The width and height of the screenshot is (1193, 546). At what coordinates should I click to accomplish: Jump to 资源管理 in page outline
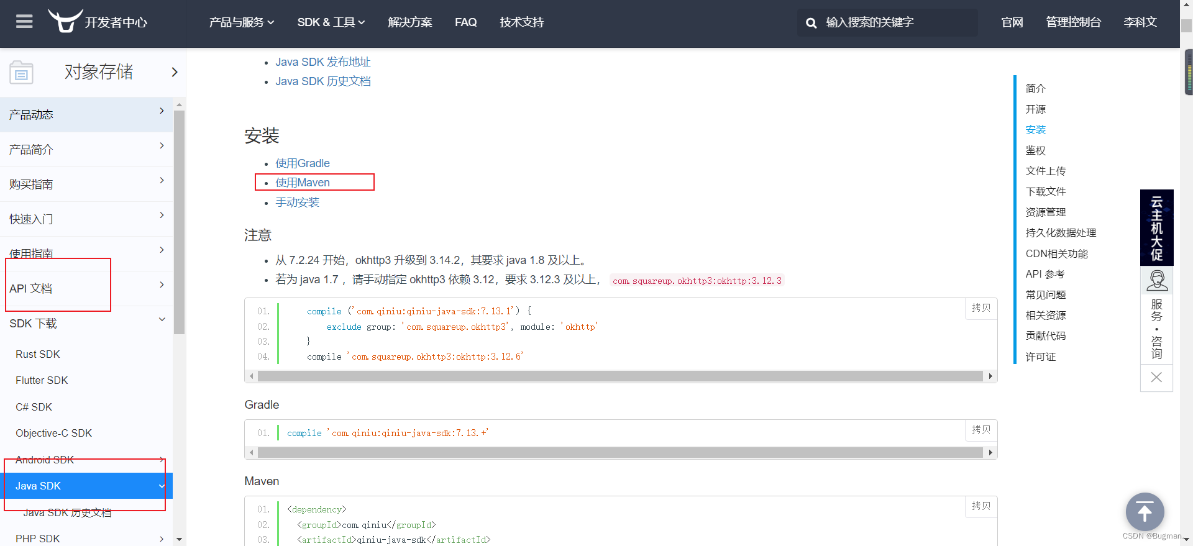coord(1046,212)
